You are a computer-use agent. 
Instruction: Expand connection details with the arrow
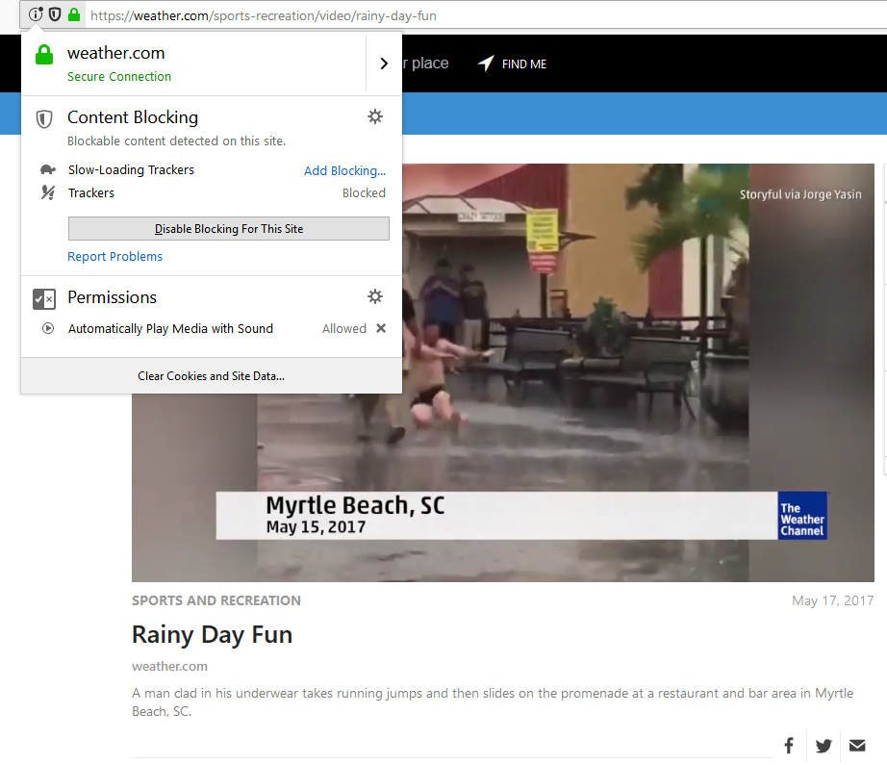click(384, 64)
